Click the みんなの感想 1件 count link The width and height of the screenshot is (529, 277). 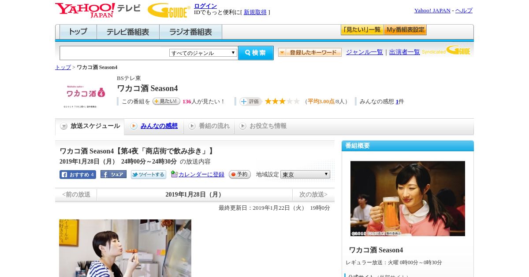click(x=397, y=102)
